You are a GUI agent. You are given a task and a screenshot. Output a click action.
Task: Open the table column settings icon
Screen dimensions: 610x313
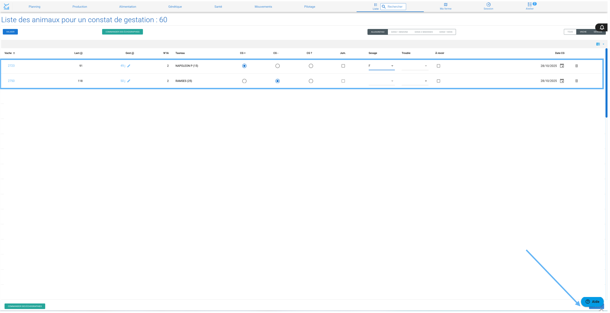point(598,44)
